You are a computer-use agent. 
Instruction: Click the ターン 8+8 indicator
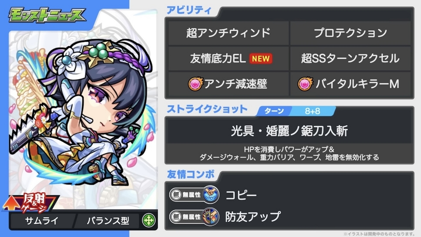295,111
